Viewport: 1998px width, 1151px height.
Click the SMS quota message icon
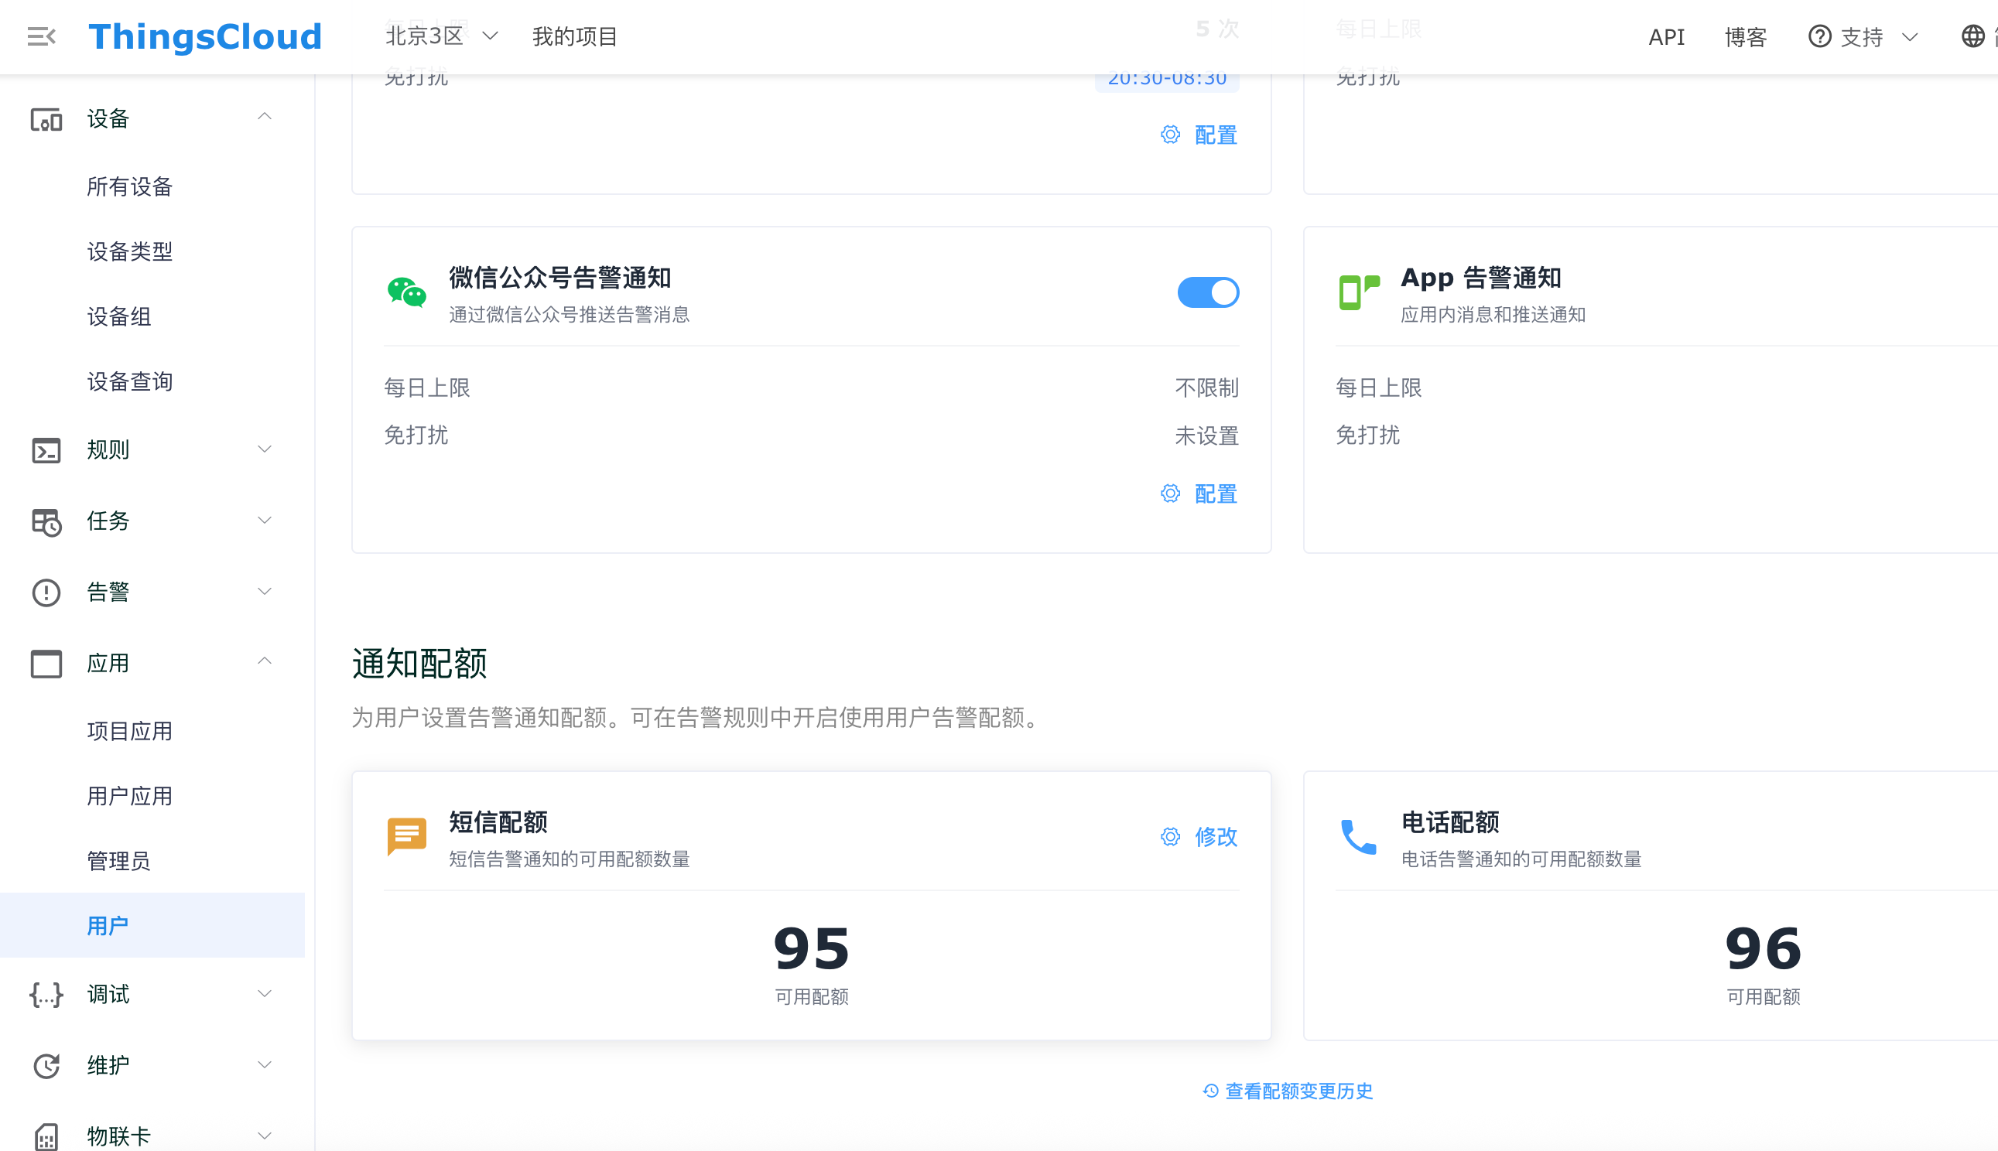click(x=406, y=836)
